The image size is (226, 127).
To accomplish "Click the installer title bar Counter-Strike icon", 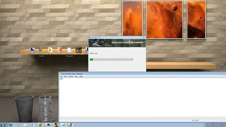I will 89,37.
